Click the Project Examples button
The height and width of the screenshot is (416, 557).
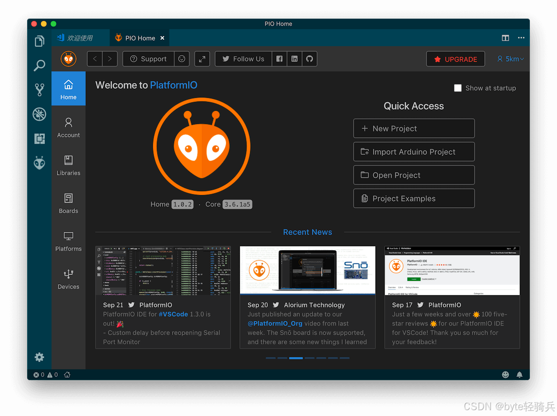(414, 198)
